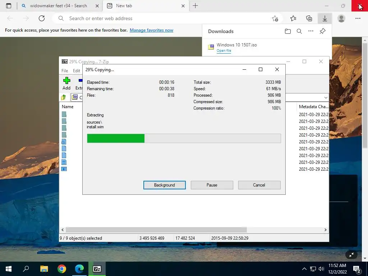Click collapse arrows icon on new tab page
This screenshot has height=276, width=368.
351,255
